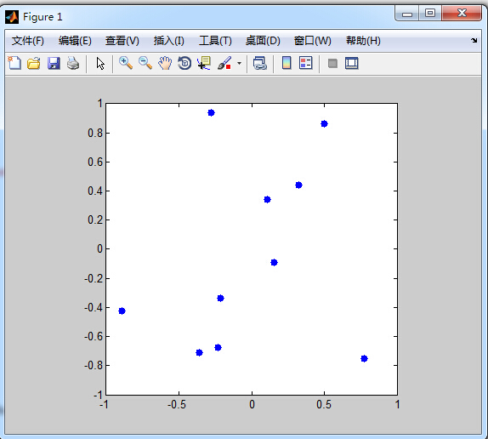
Task: Click the New Figure toolbar icon
Action: [14, 63]
